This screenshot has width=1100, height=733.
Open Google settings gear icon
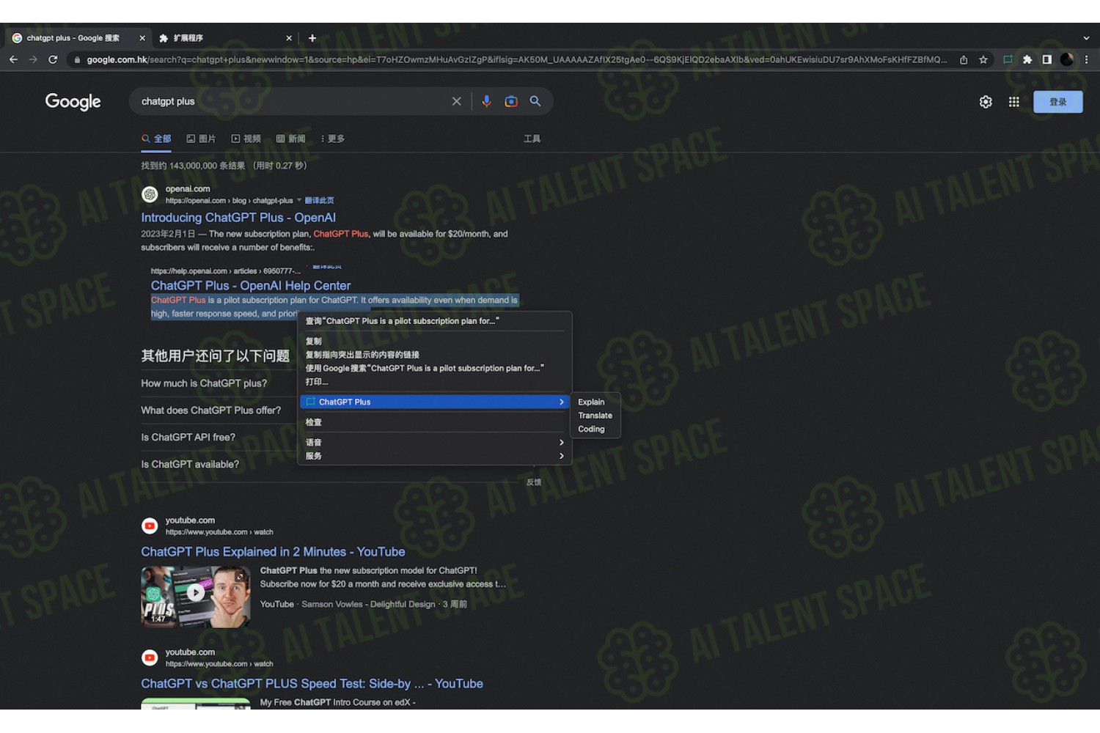pyautogui.click(x=986, y=102)
